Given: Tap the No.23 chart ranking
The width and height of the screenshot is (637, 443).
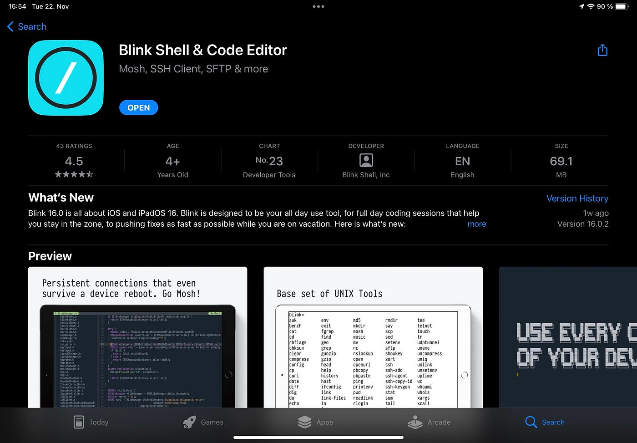Looking at the screenshot, I should click(x=269, y=161).
